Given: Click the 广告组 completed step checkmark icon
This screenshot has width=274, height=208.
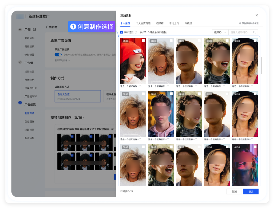Looking at the screenshot, I should (x=20, y=62).
